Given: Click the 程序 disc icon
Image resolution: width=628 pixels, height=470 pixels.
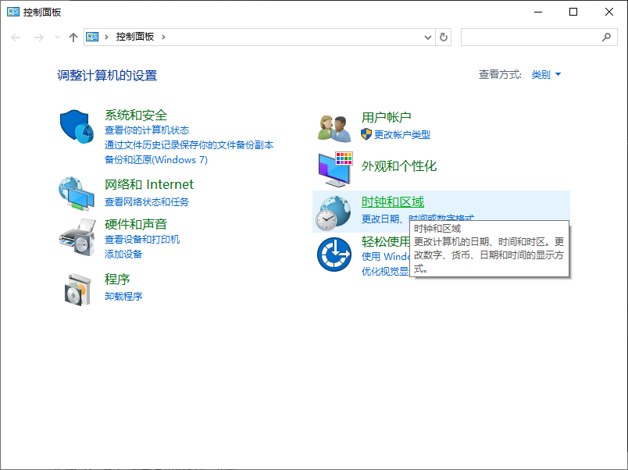Looking at the screenshot, I should coord(76,289).
